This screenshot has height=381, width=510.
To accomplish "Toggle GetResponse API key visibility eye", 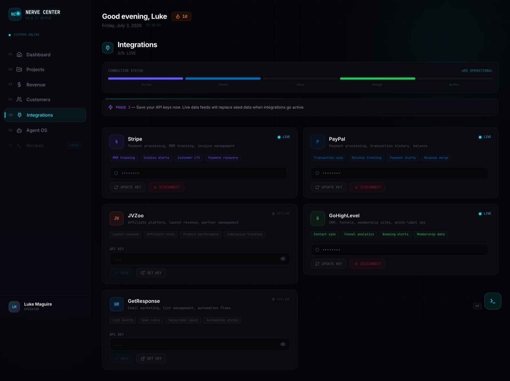I will coord(283,344).
